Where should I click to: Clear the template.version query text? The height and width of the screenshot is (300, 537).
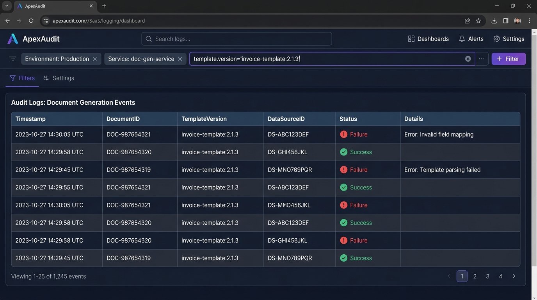point(468,59)
